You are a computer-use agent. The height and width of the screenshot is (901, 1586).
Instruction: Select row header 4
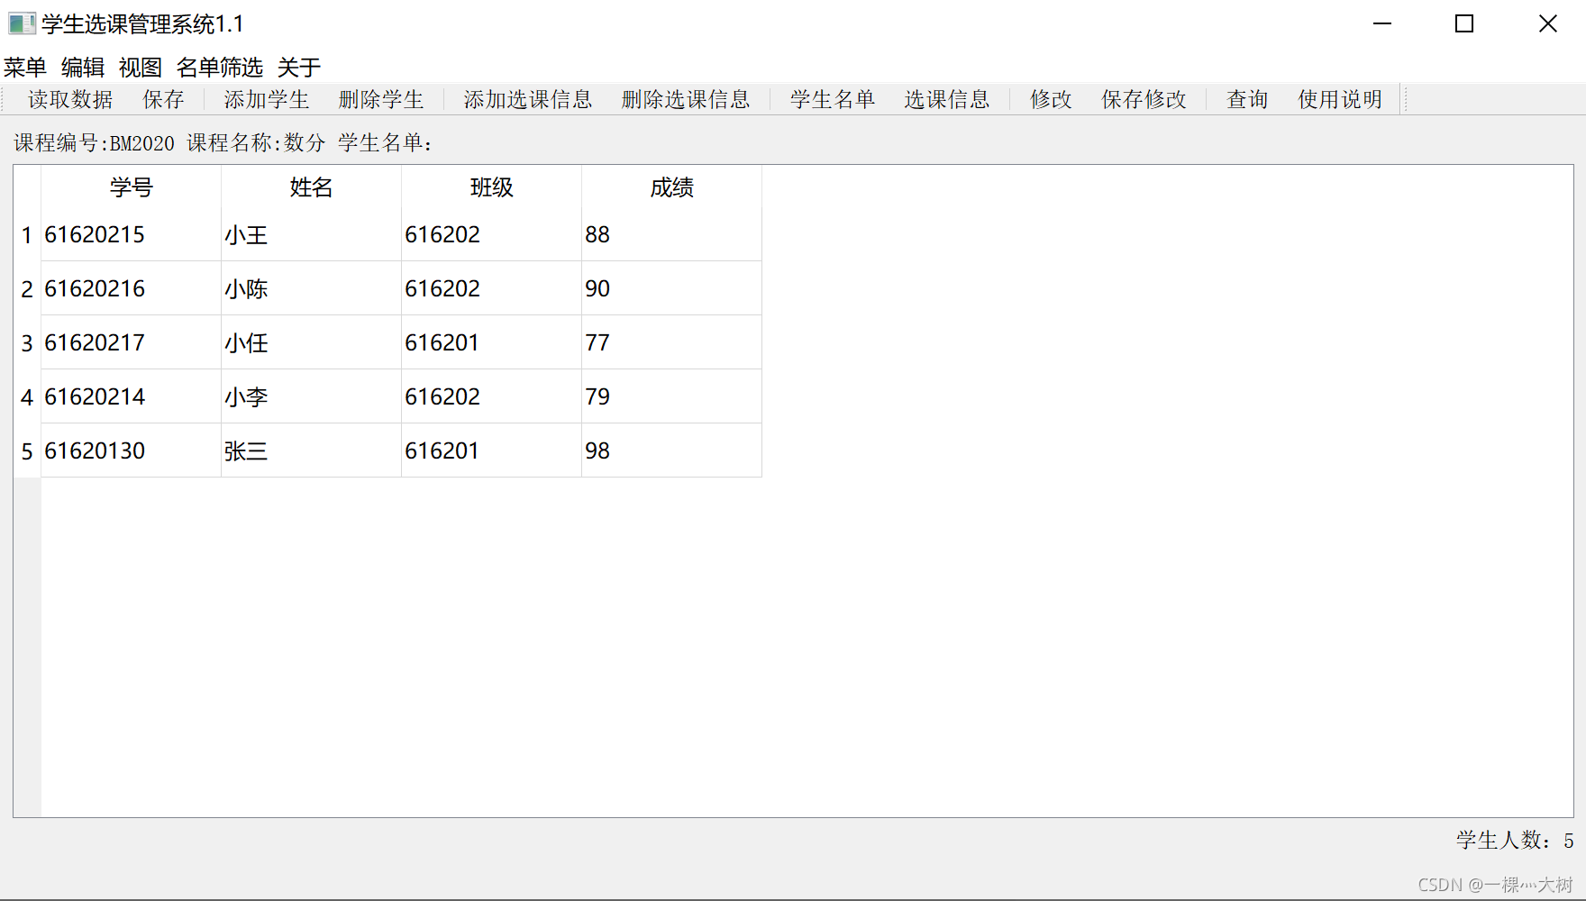tap(27, 396)
